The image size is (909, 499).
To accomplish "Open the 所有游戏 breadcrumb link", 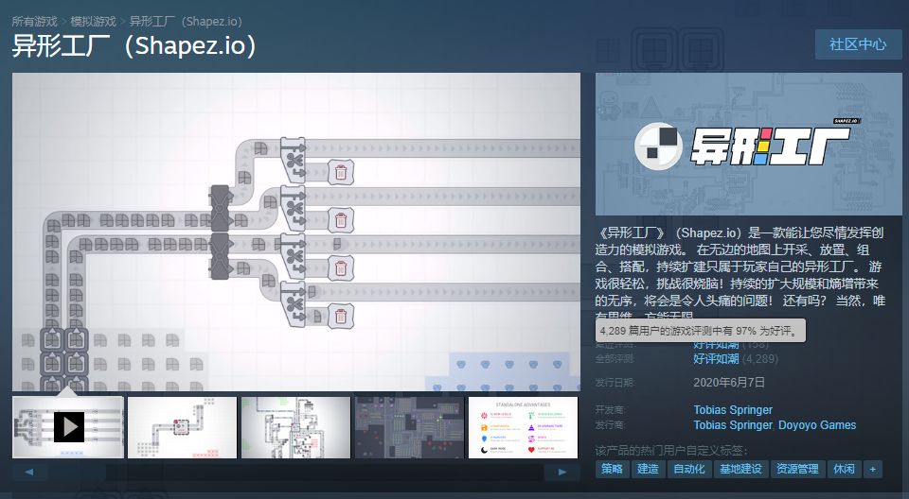I will [x=35, y=22].
